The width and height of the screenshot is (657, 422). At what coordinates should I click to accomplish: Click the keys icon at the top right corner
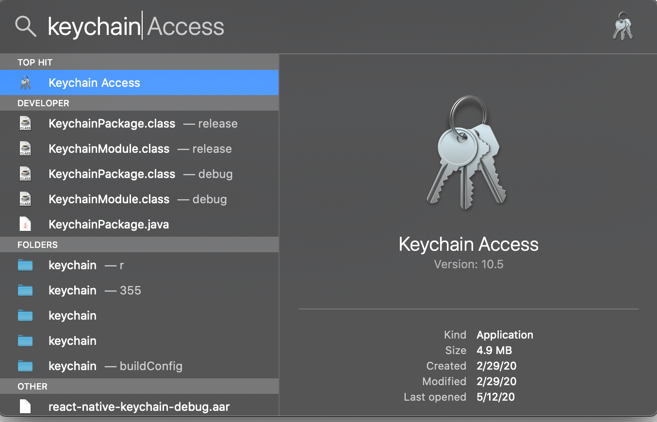click(623, 27)
